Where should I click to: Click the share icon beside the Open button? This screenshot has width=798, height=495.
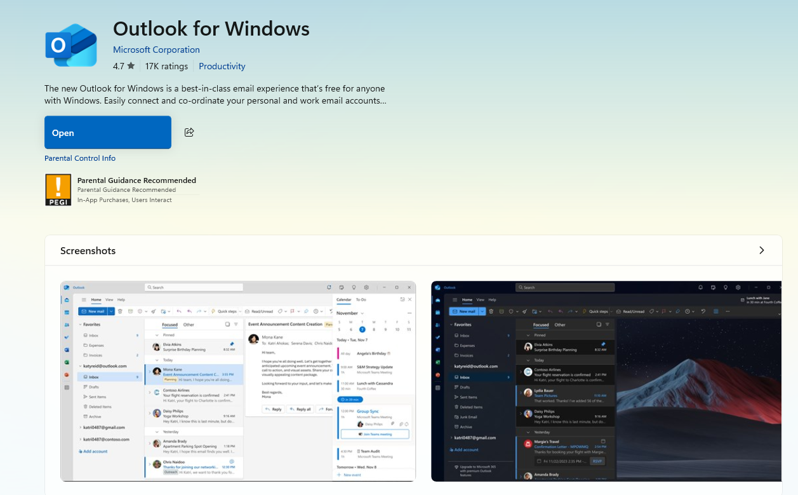pos(189,132)
